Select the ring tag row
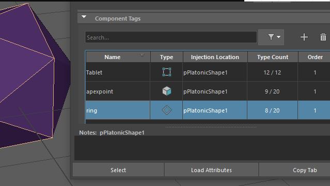 coord(208,110)
